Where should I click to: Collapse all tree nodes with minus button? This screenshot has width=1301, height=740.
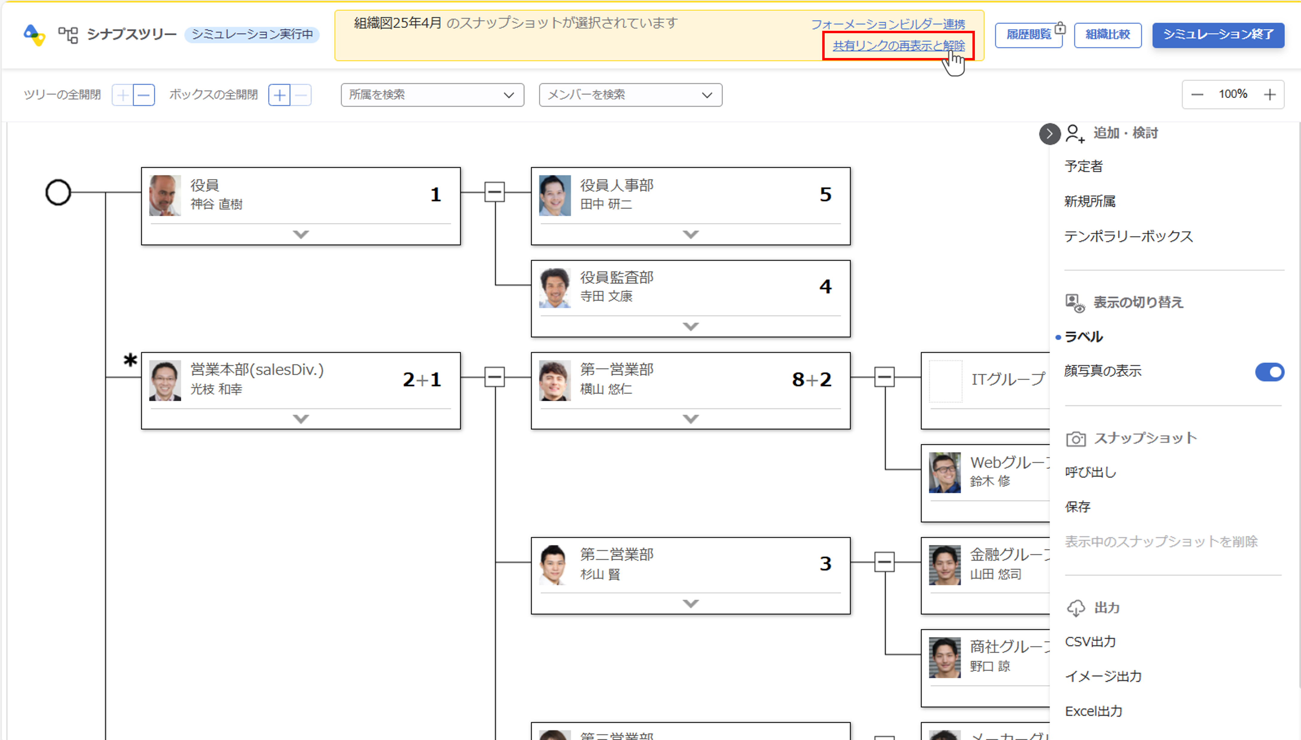click(x=144, y=95)
